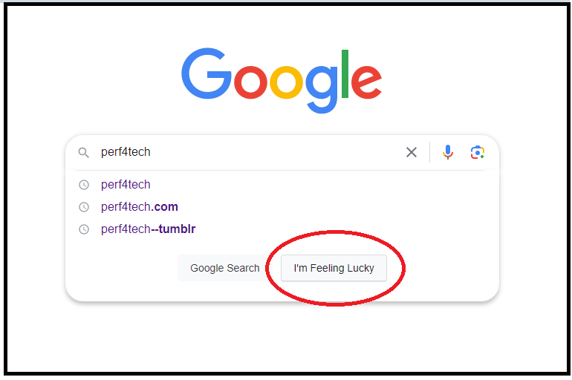Click the clock icon beside the first perf4tech suggestion

pyautogui.click(x=84, y=185)
